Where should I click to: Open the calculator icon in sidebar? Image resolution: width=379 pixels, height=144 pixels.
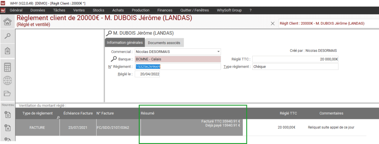(8, 67)
